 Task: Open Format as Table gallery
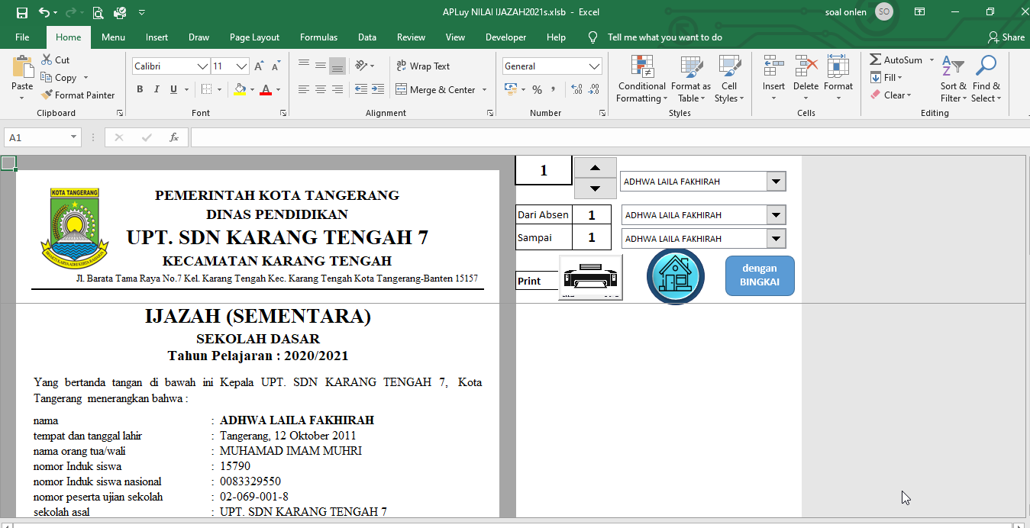(691, 79)
